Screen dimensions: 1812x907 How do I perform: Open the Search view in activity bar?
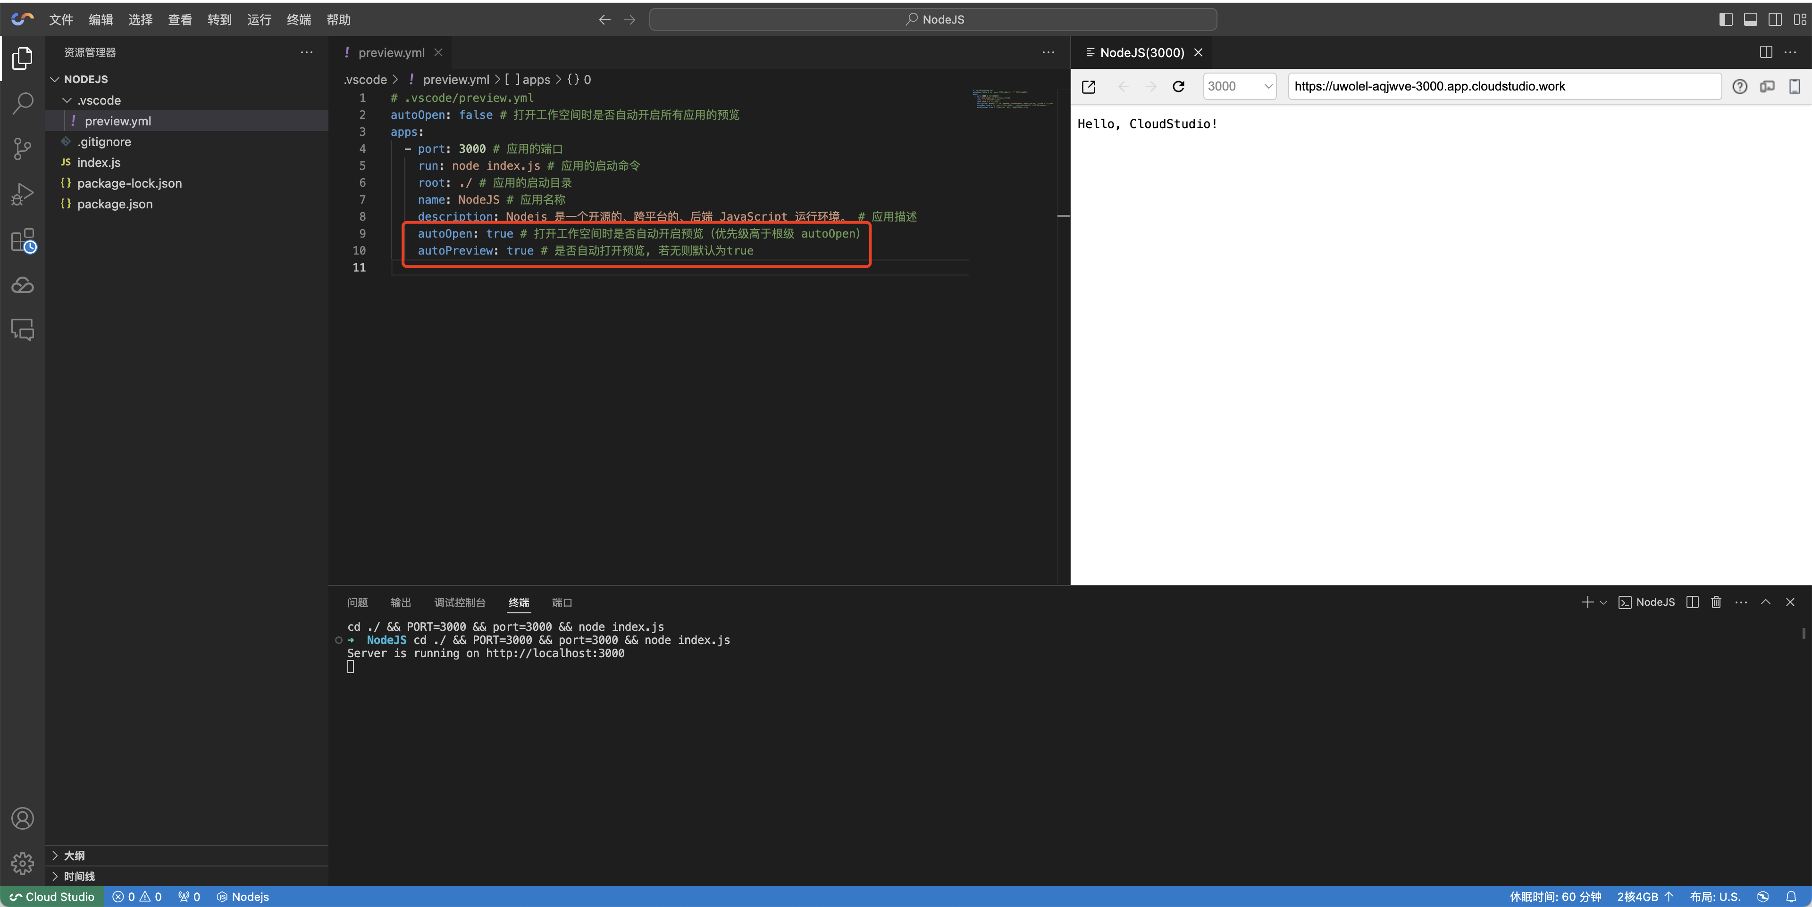coord(23,103)
